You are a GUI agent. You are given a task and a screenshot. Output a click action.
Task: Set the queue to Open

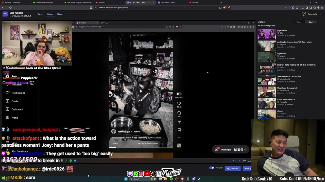[x=311, y=22]
